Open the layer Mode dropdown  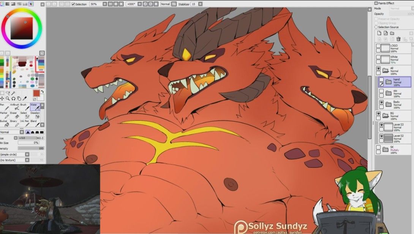point(401,8)
